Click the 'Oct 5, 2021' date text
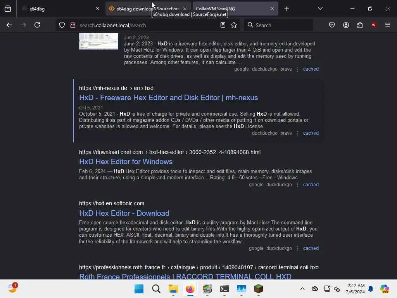Viewport: 397px width, 298px height. click(91, 108)
